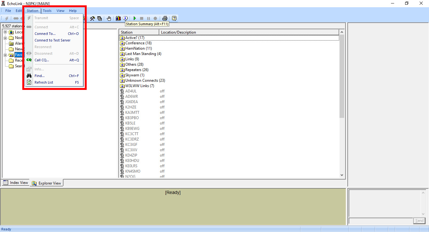The width and height of the screenshot is (429, 232).
Task: Choose Refresh List menu entry
Action: pyautogui.click(x=54, y=82)
